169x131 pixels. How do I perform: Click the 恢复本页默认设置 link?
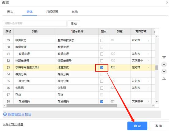[x=13, y=124]
